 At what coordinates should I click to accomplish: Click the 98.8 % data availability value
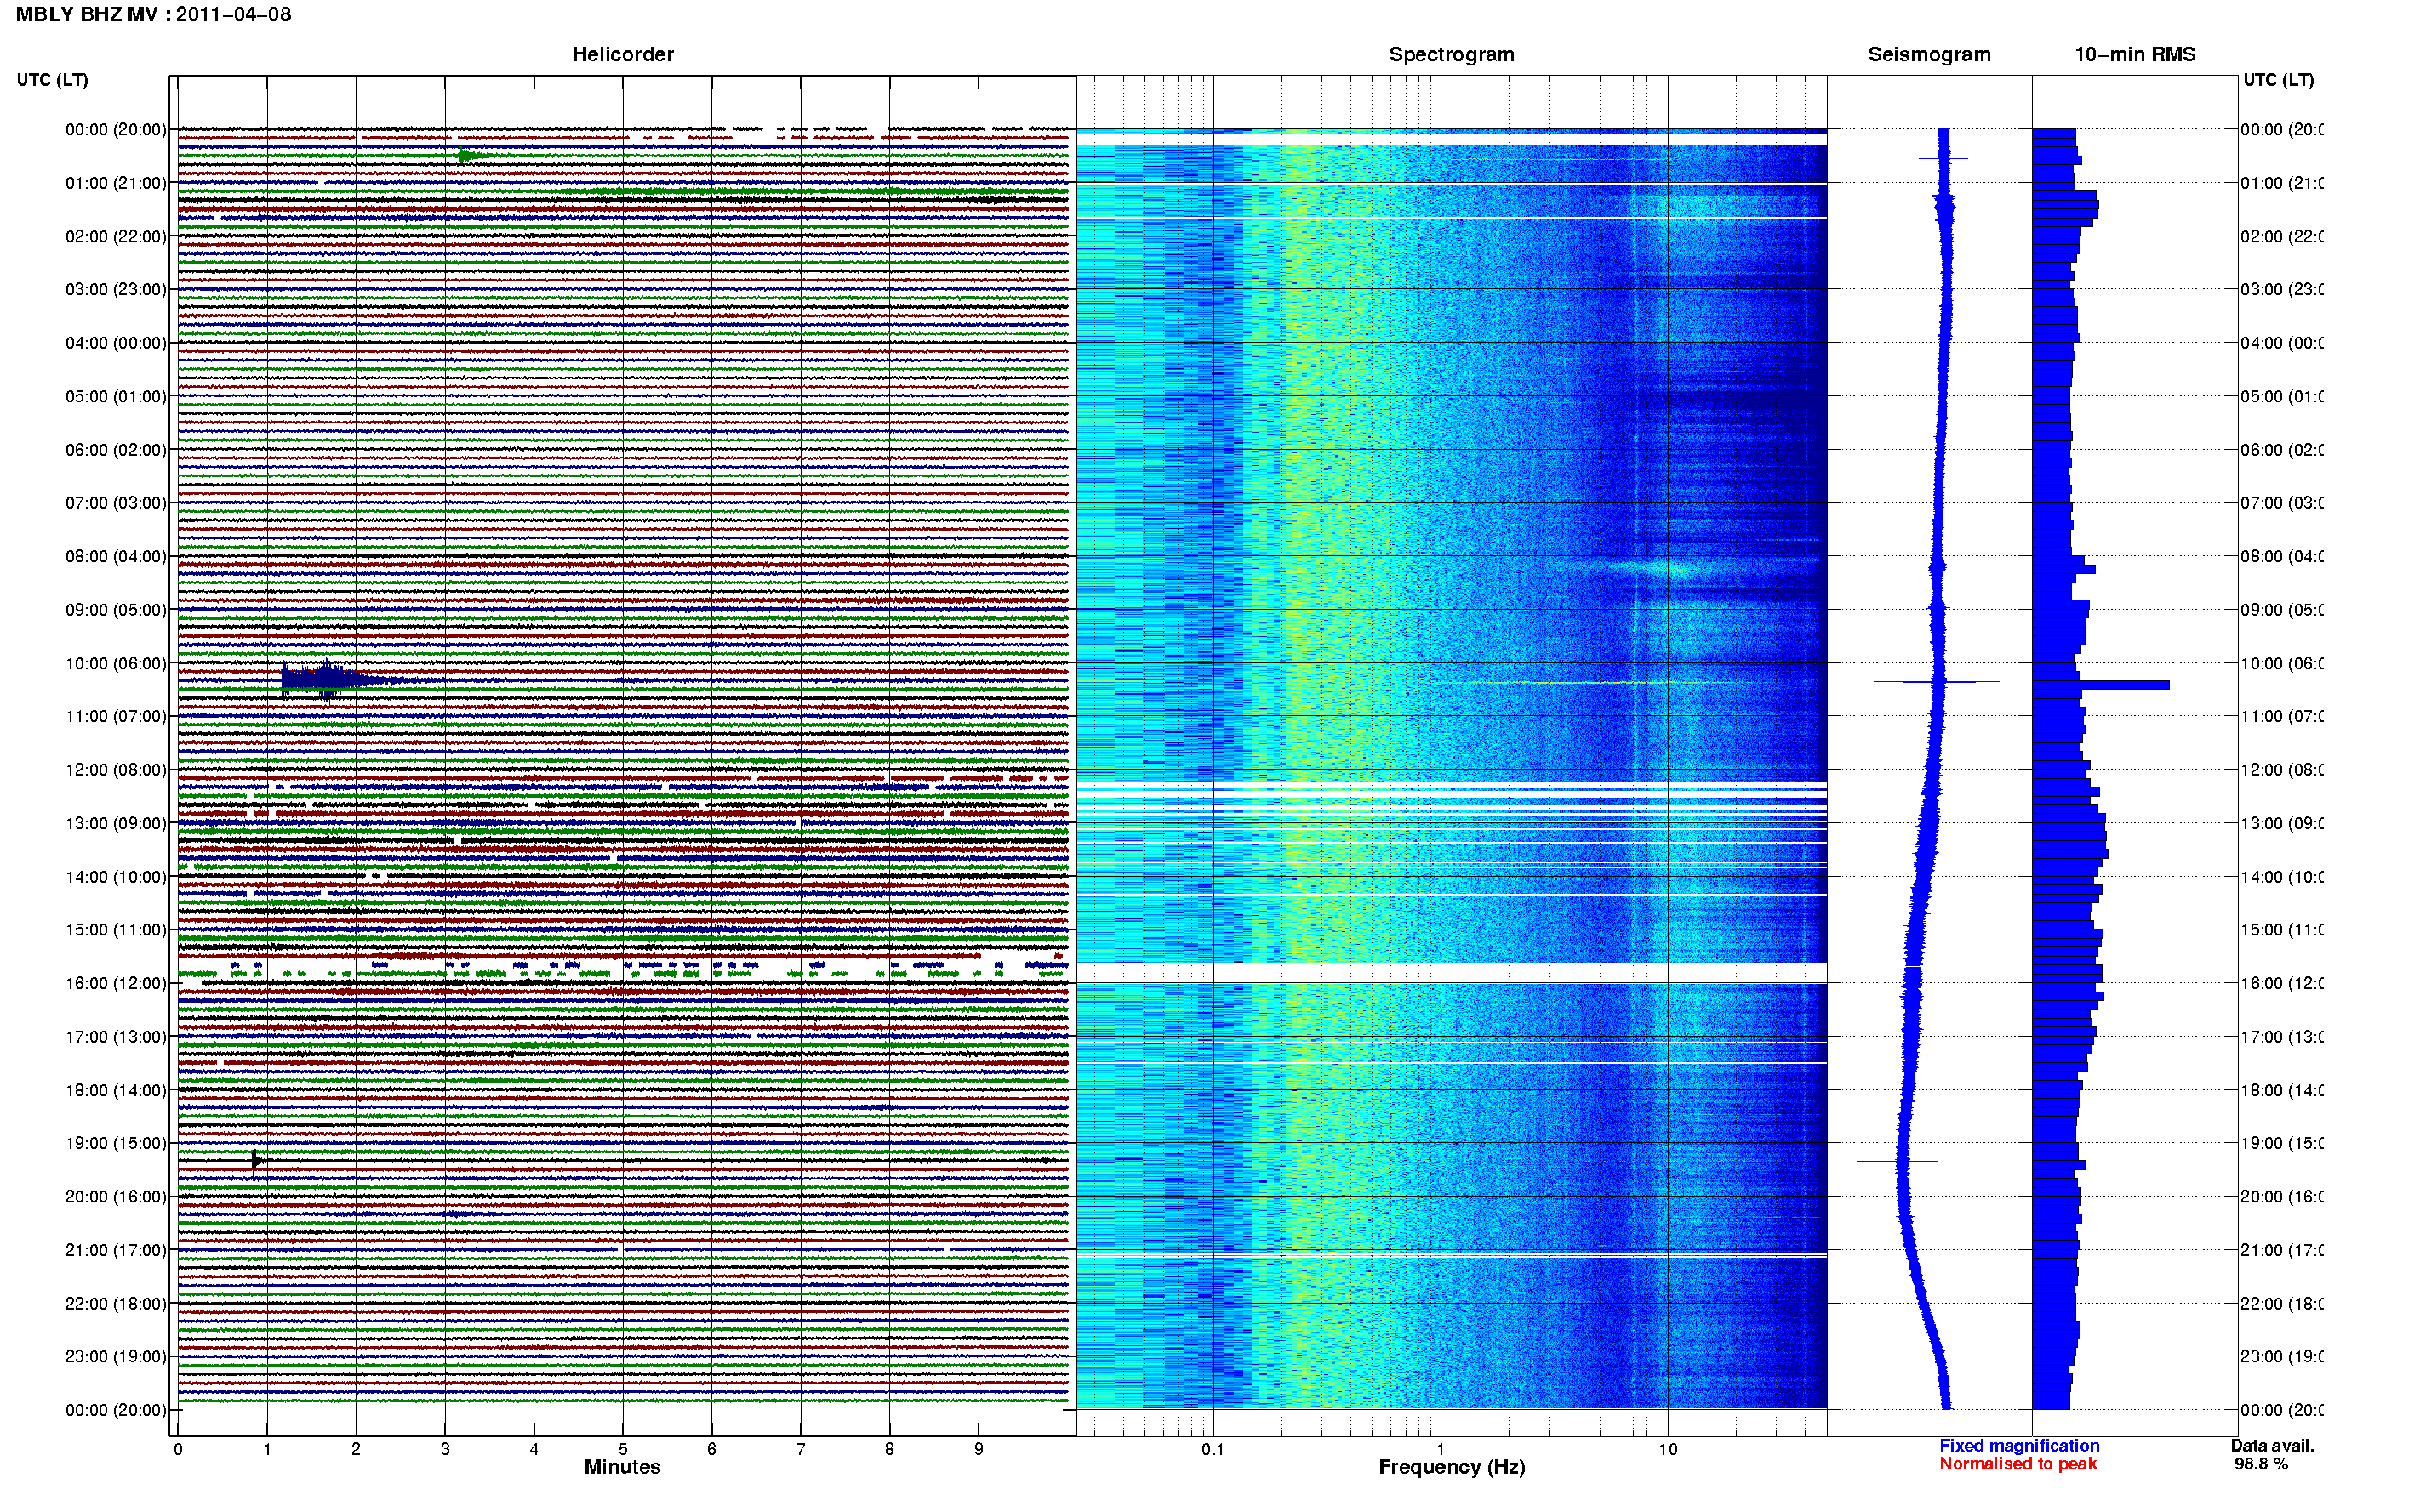tap(2261, 1464)
